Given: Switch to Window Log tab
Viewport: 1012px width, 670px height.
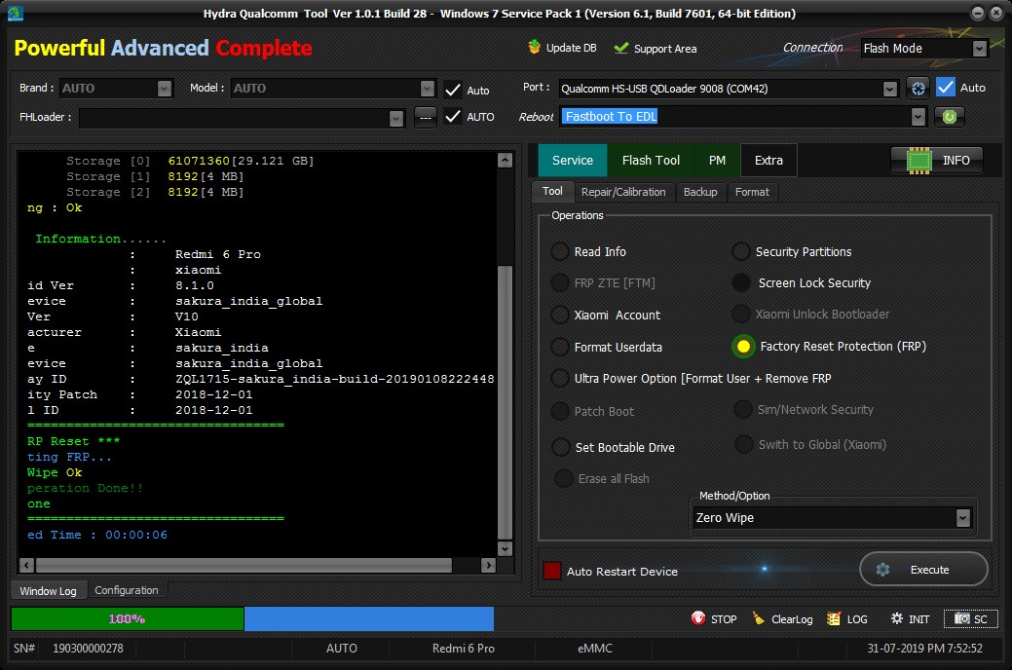Looking at the screenshot, I should click(x=49, y=590).
